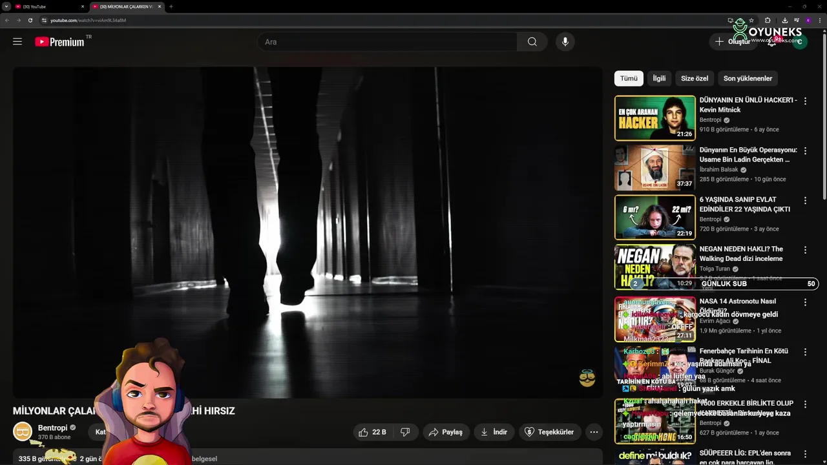Viewport: 827px width, 465px height.
Task: Close the '(30) YouTube' tab
Action: [83, 6]
